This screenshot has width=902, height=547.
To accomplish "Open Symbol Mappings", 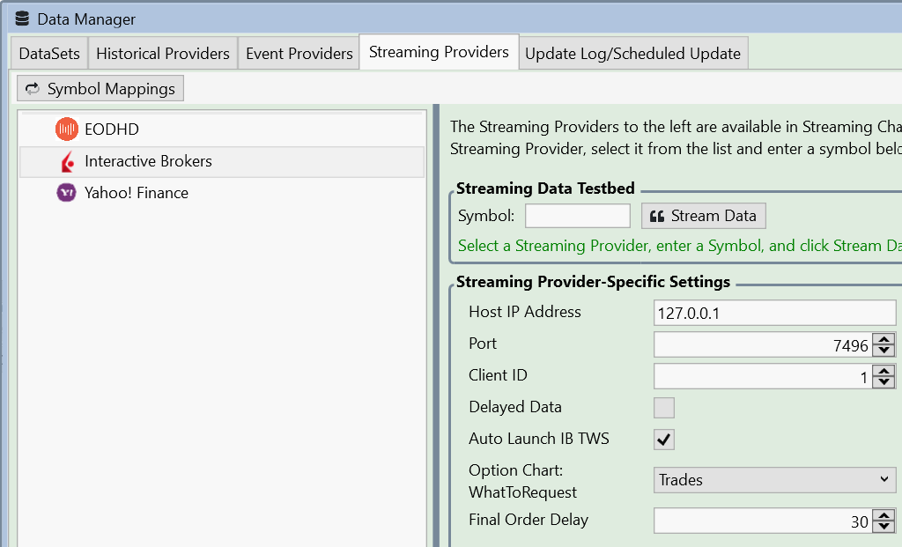I will coord(101,89).
